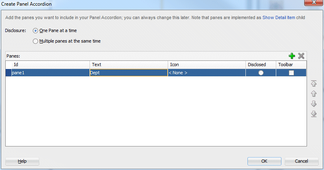The height and width of the screenshot is (170, 324).
Task: Open the Icon < None > dropdown cell
Action: tap(207, 73)
